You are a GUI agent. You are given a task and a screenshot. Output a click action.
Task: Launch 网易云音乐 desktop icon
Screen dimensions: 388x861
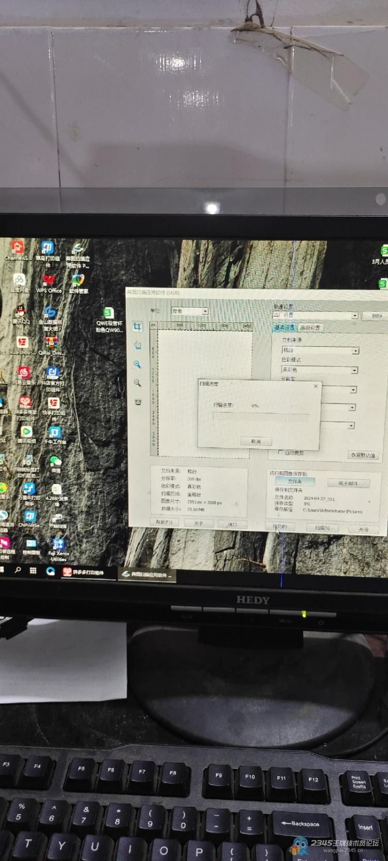(24, 376)
